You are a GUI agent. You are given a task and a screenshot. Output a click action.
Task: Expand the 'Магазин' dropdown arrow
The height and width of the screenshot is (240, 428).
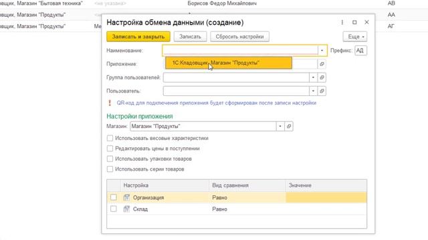tap(280, 126)
